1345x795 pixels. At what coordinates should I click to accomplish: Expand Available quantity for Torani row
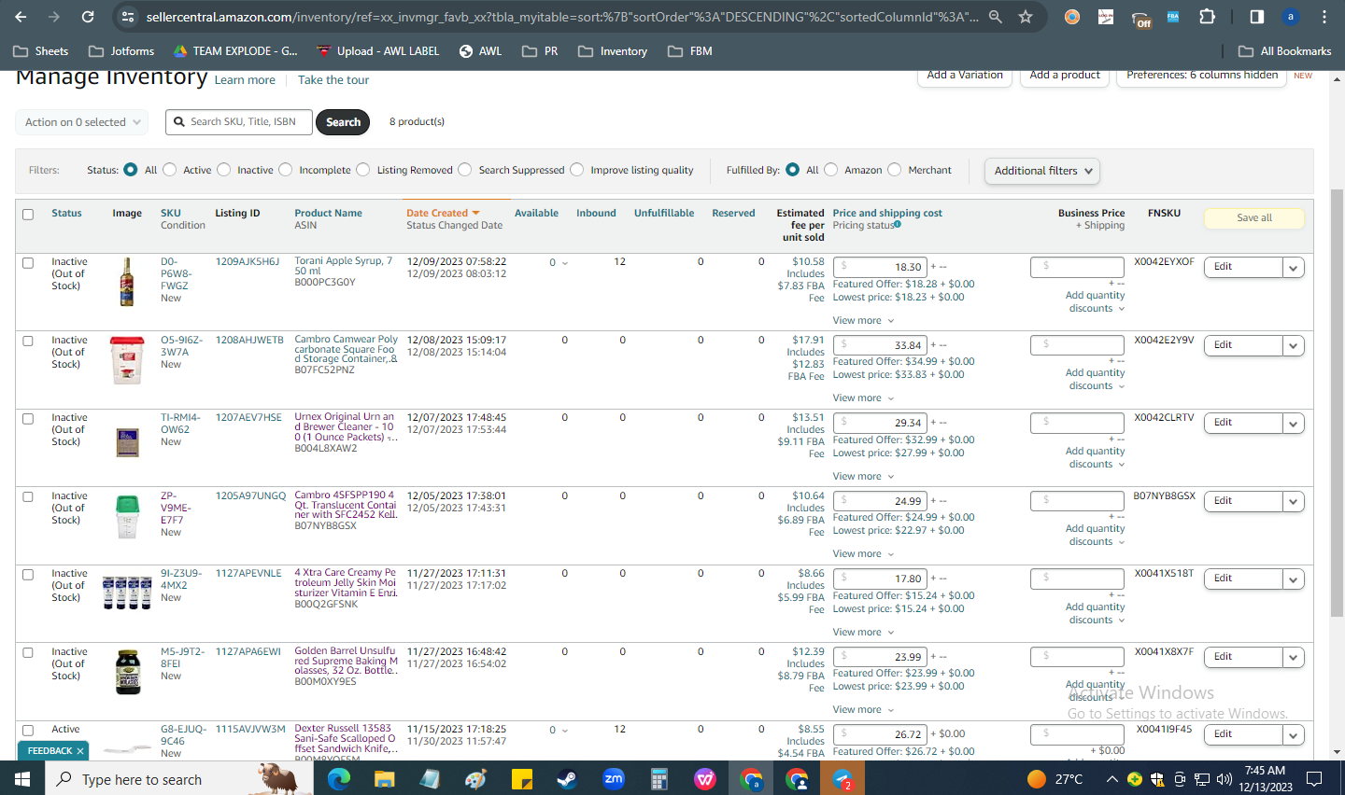[559, 263]
